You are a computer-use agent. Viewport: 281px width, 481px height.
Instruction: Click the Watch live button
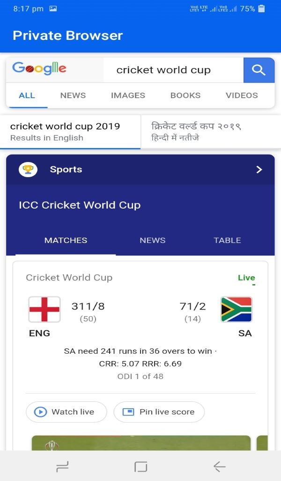point(67,411)
